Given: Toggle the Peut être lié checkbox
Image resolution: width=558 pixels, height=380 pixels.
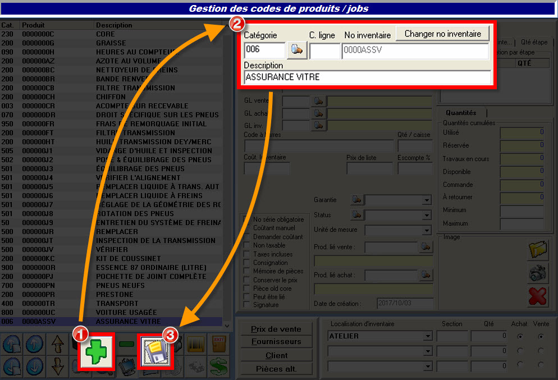Looking at the screenshot, I should (x=246, y=297).
